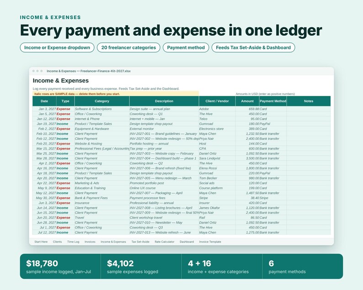Select the Amount column header
This screenshot has height=290, width=363.
click(x=247, y=101)
